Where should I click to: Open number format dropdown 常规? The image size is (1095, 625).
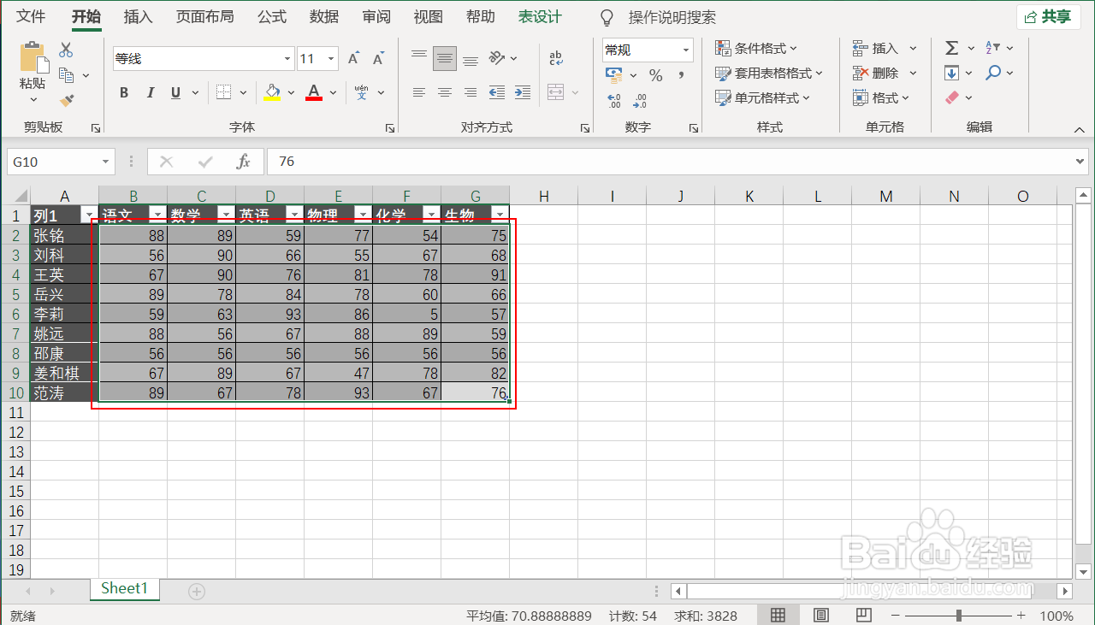point(685,50)
